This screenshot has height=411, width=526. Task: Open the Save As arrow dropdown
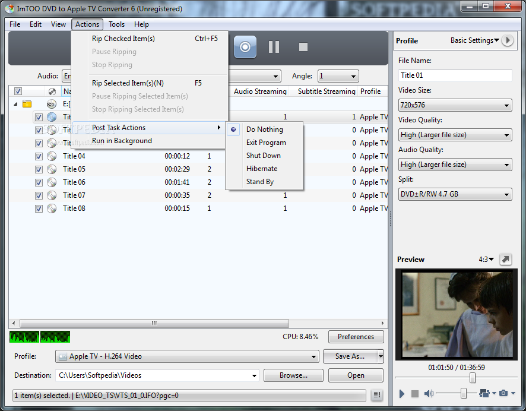[x=381, y=356]
